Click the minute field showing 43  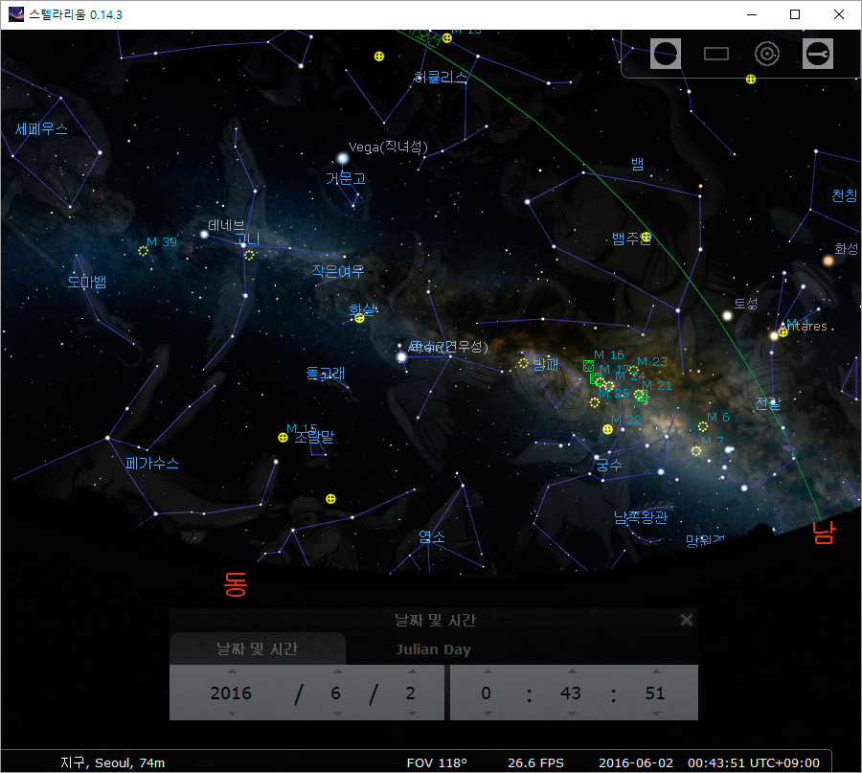coord(571,693)
